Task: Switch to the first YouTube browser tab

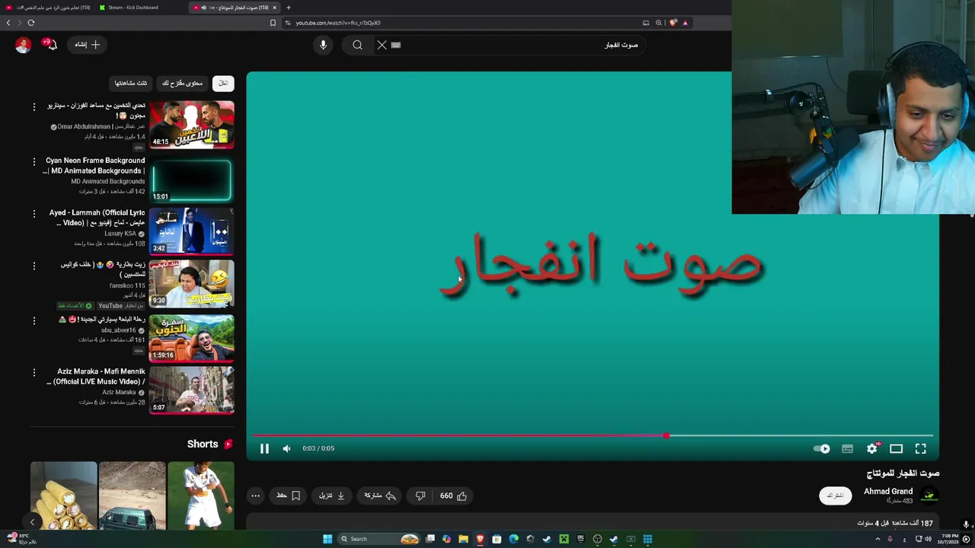Action: click(47, 8)
